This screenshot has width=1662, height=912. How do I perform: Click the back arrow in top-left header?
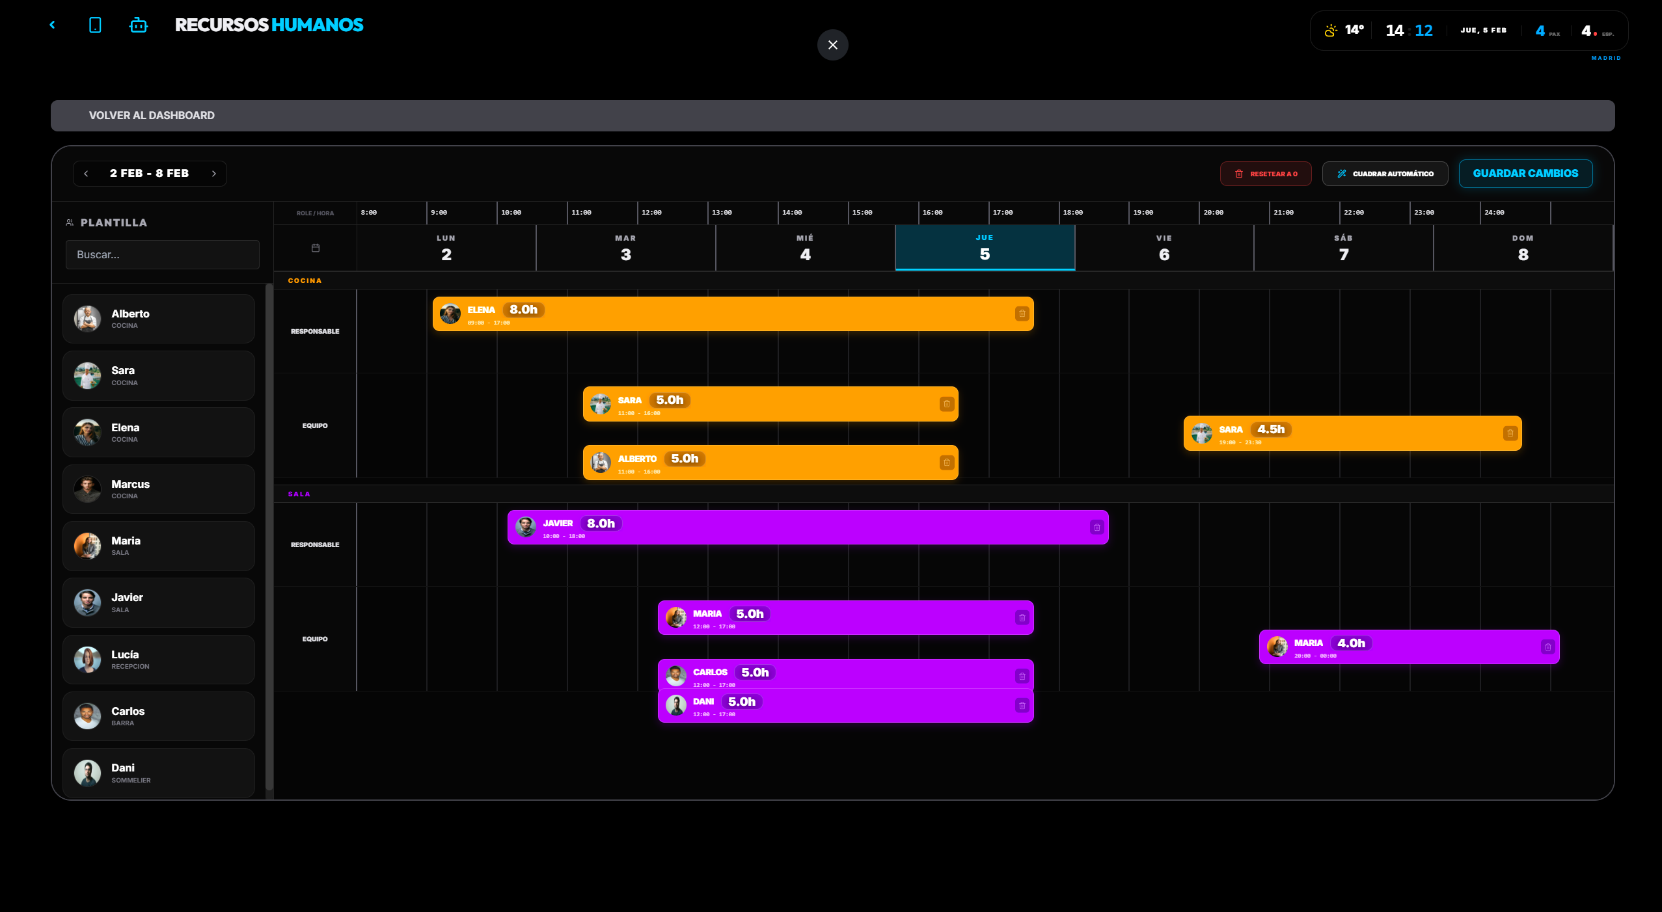click(53, 25)
